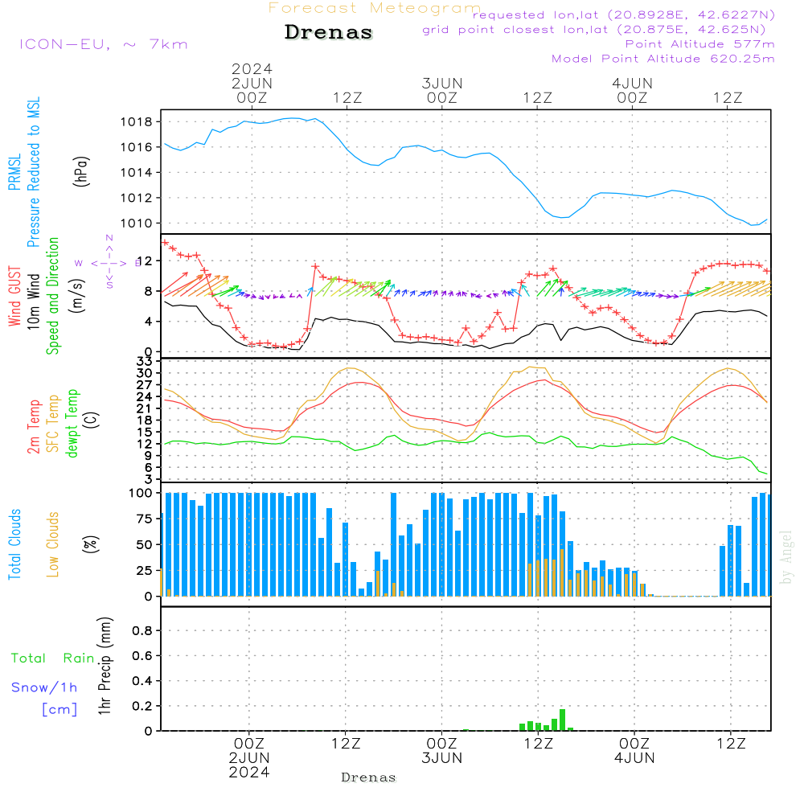Screen dimensions: 804x804
Task: Select the orange 'SFC Temp' label
Action: click(x=53, y=424)
